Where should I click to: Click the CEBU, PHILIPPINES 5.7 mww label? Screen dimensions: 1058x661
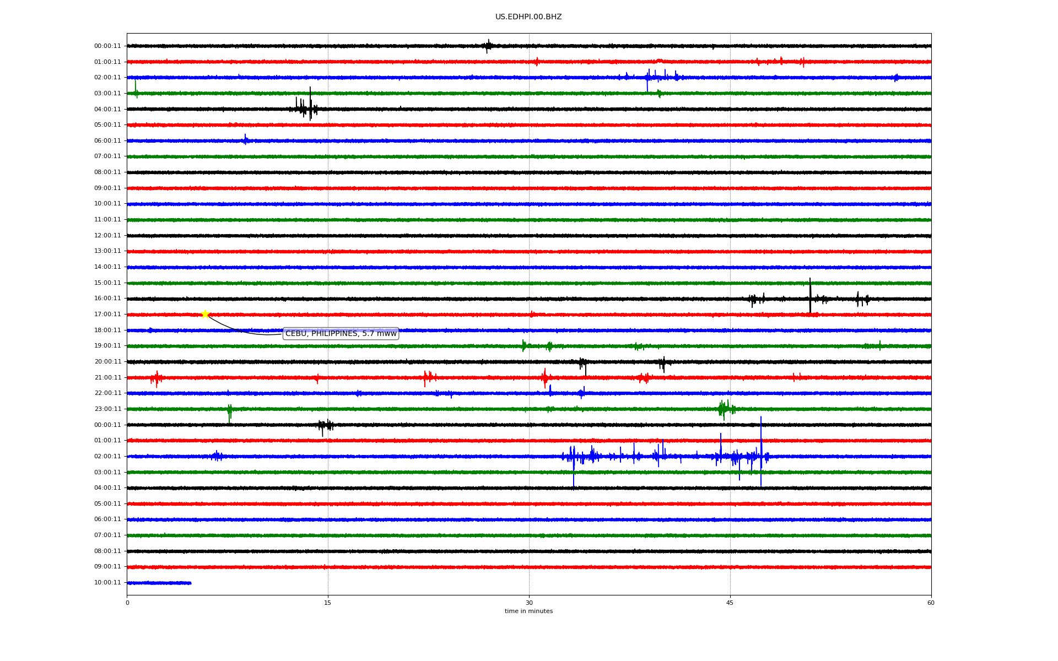point(341,333)
